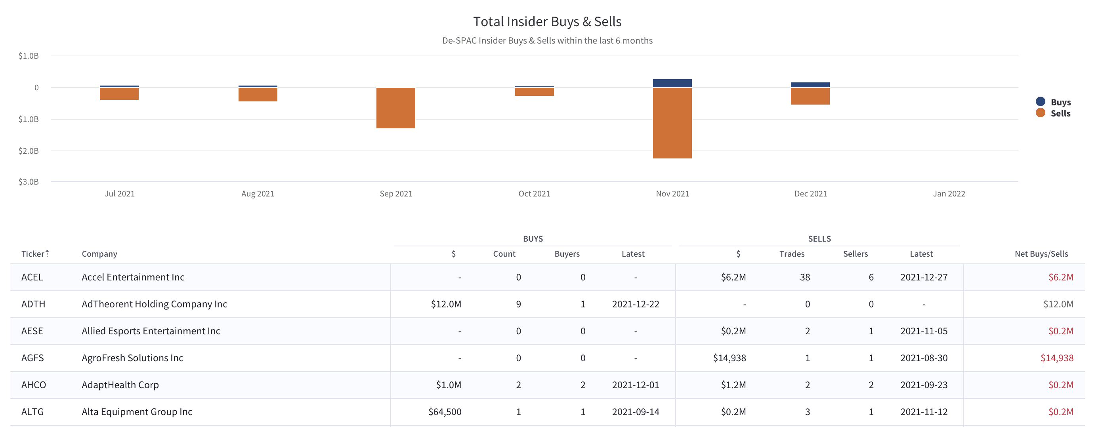The width and height of the screenshot is (1100, 427).
Task: Sort by Sellers column header
Action: click(x=856, y=254)
